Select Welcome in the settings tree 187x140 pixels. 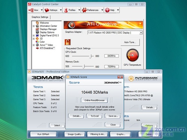click(44, 23)
